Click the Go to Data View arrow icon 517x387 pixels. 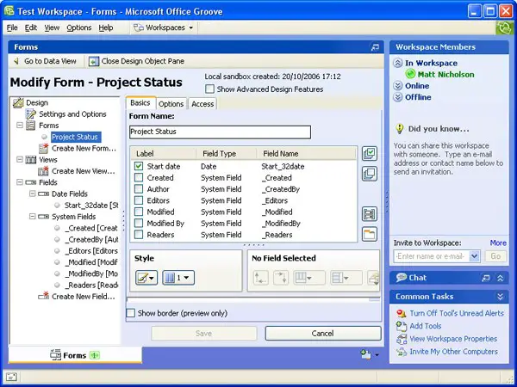point(16,61)
